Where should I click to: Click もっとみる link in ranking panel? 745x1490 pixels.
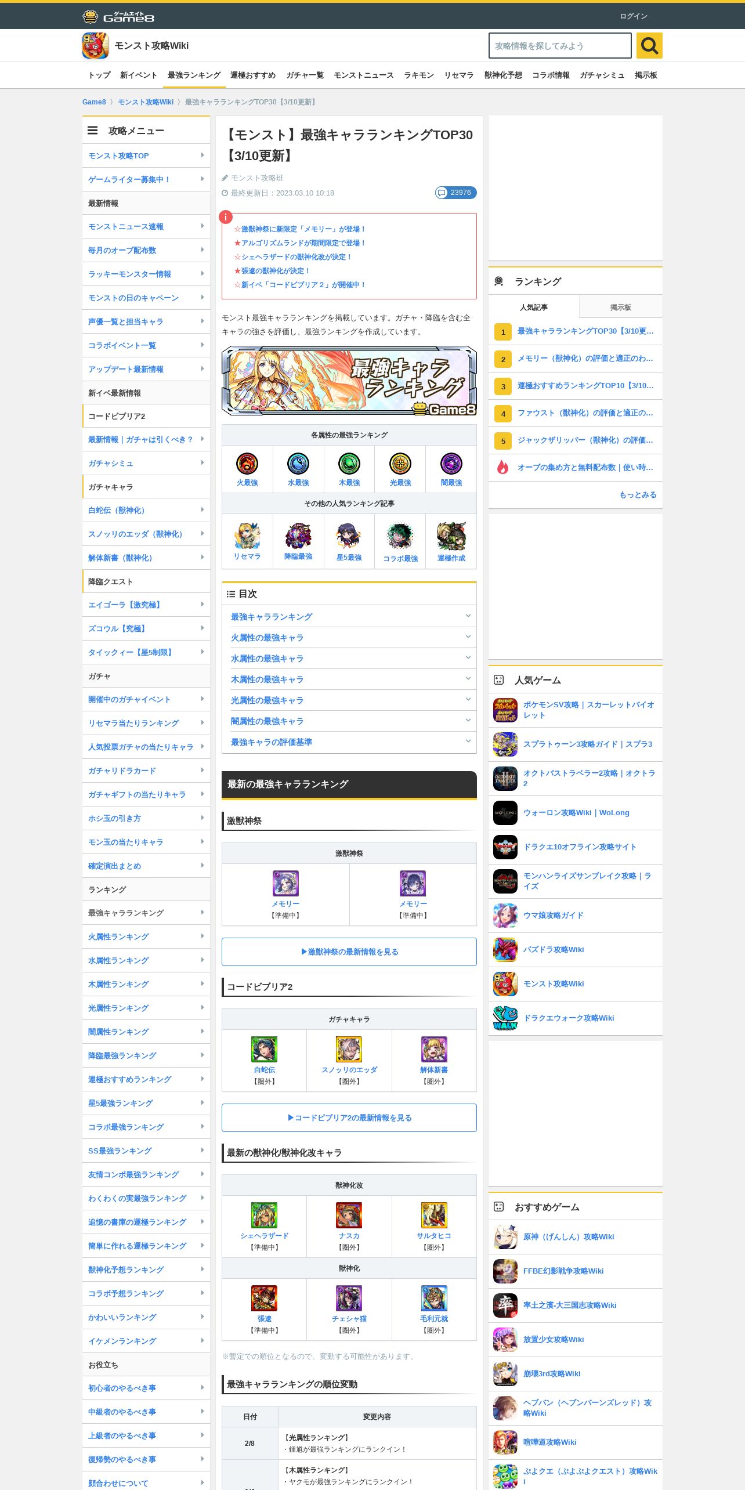(638, 494)
